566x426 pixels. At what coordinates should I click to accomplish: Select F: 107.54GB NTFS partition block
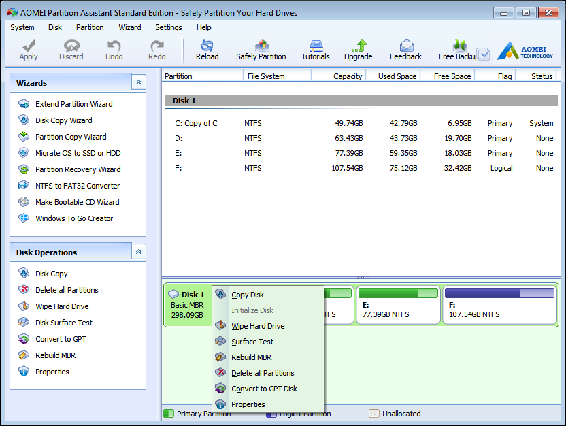click(500, 305)
